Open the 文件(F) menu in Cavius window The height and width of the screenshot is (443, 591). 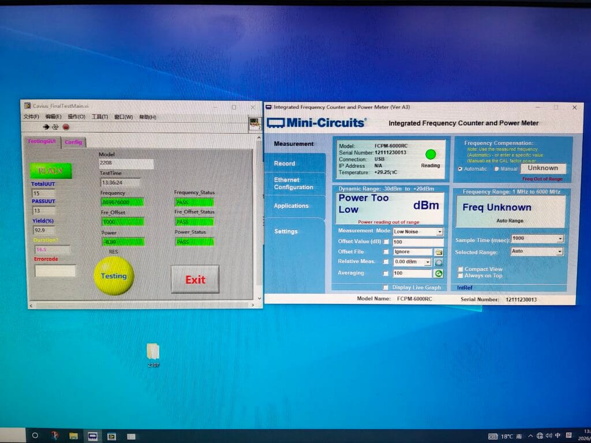tap(31, 117)
